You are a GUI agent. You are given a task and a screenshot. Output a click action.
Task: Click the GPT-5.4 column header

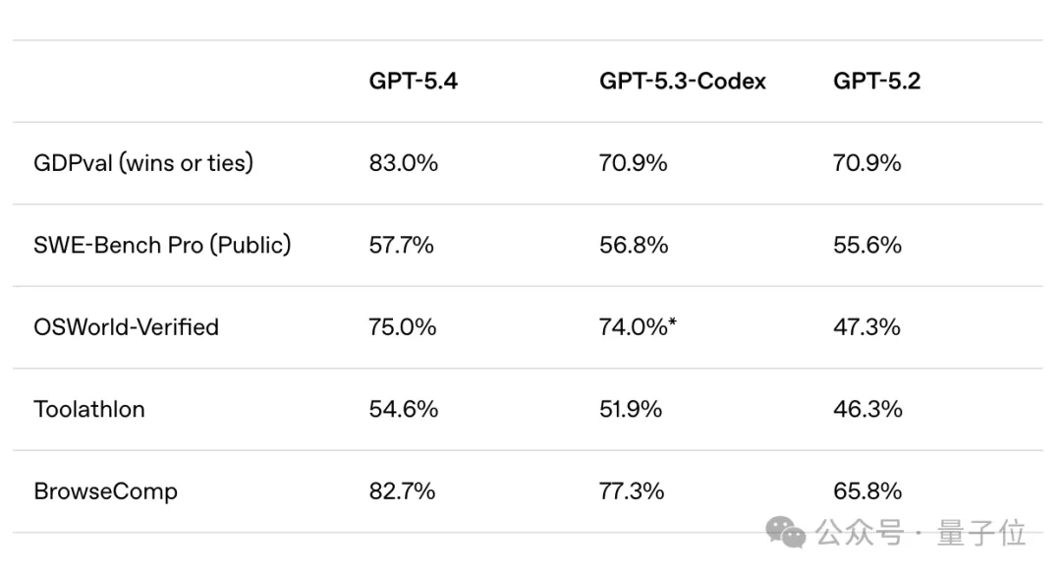pyautogui.click(x=413, y=81)
